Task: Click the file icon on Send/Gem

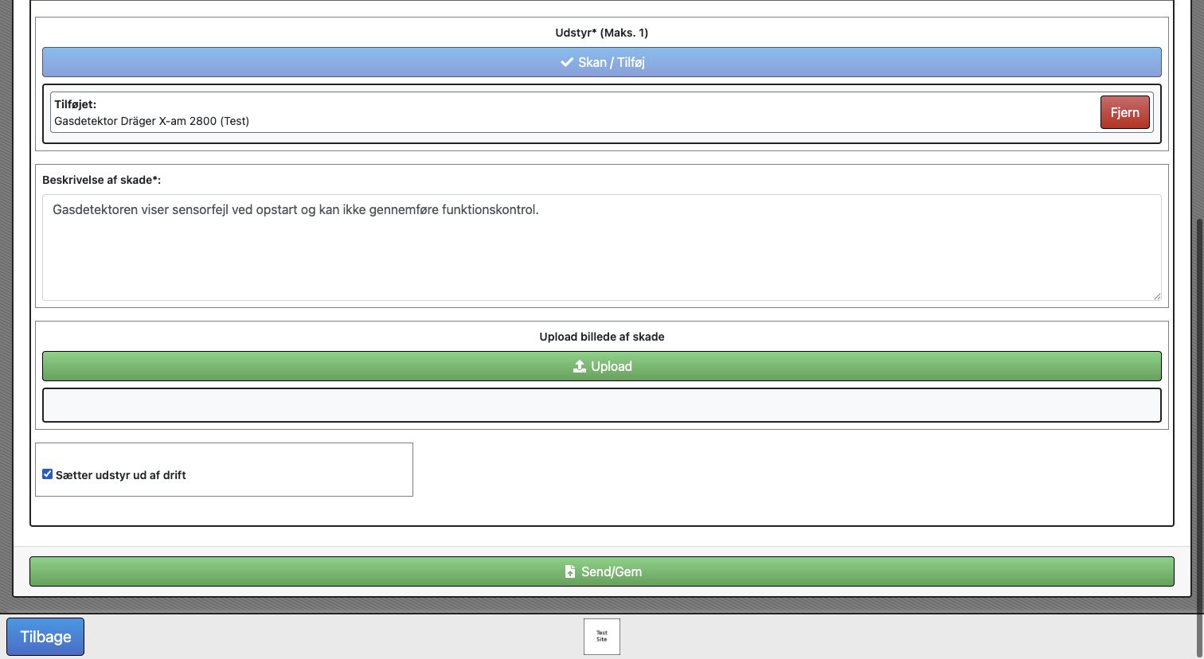Action: coord(570,571)
